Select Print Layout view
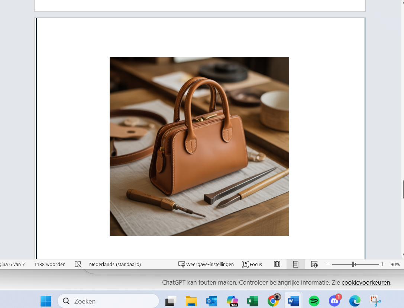 [295, 264]
